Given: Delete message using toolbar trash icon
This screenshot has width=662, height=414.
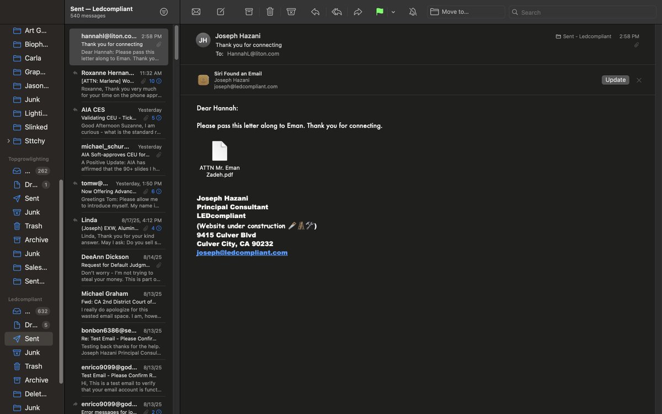Looking at the screenshot, I should point(270,12).
